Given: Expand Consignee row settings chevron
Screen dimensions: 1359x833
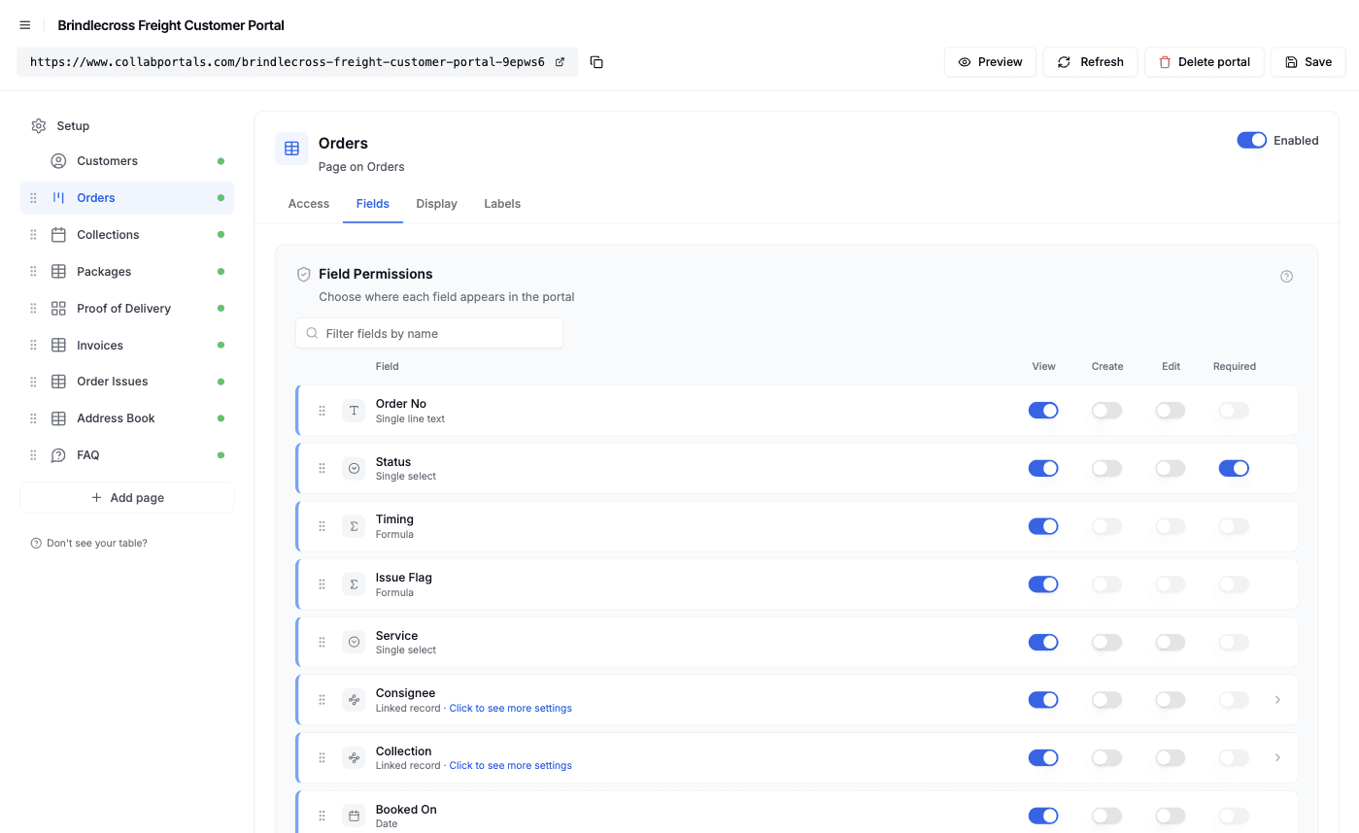Looking at the screenshot, I should 1277,700.
